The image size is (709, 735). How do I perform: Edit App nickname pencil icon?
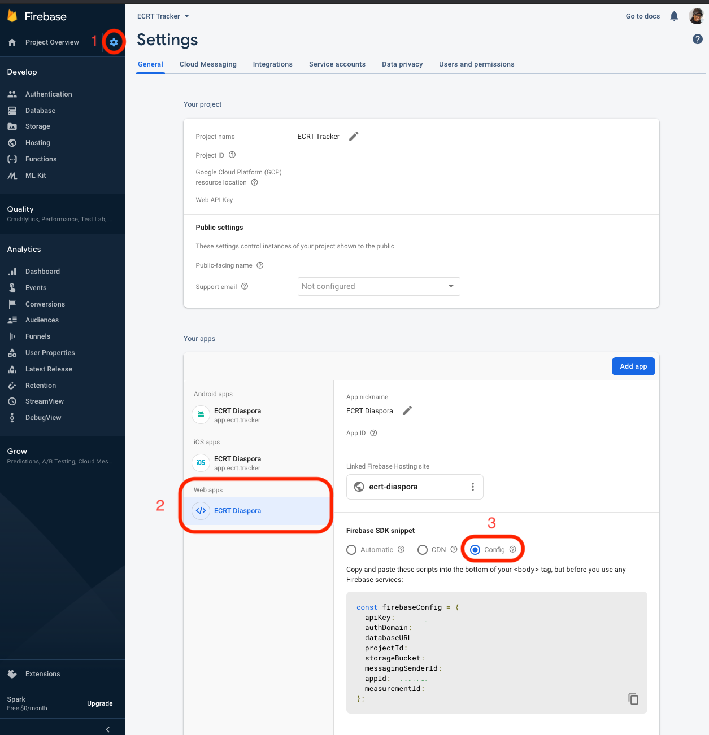(x=407, y=410)
